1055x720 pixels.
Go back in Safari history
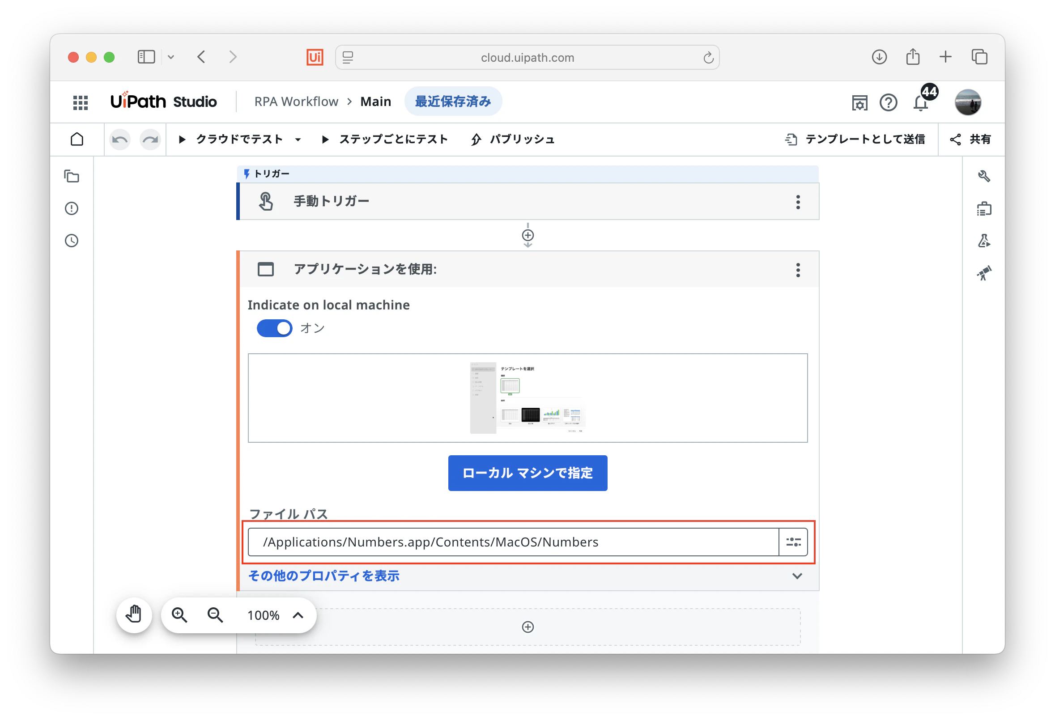pyautogui.click(x=201, y=57)
